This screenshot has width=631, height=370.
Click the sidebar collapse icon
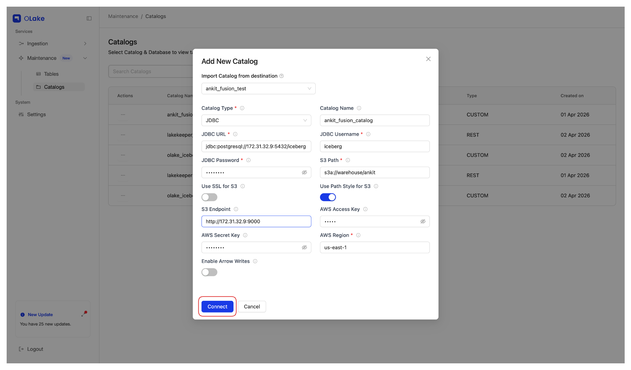89,18
